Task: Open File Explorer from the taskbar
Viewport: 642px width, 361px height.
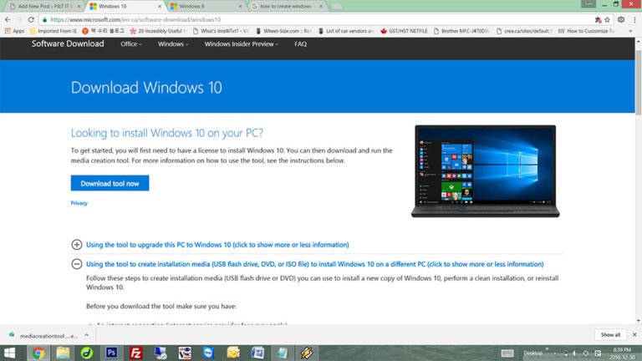Action: [x=63, y=353]
